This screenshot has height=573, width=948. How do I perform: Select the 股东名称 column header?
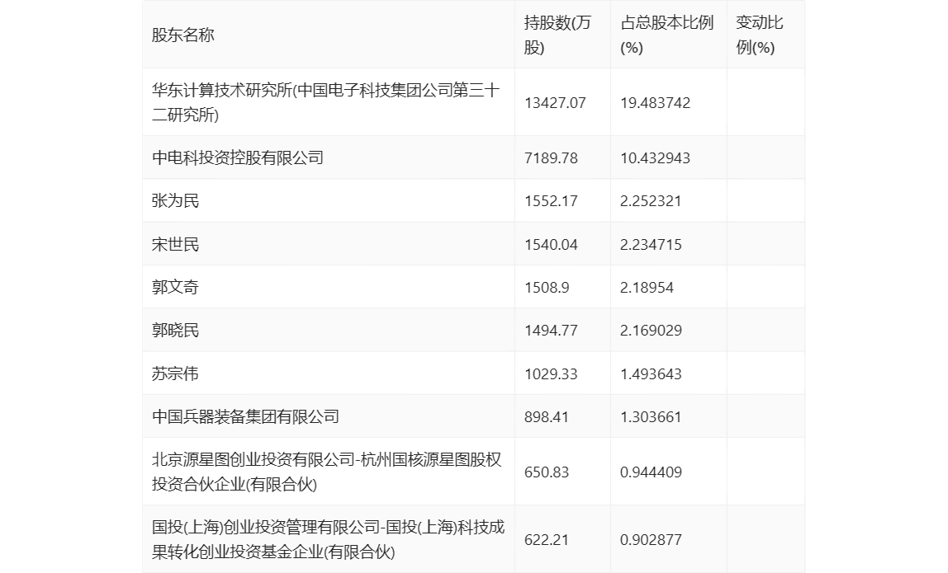tap(183, 35)
